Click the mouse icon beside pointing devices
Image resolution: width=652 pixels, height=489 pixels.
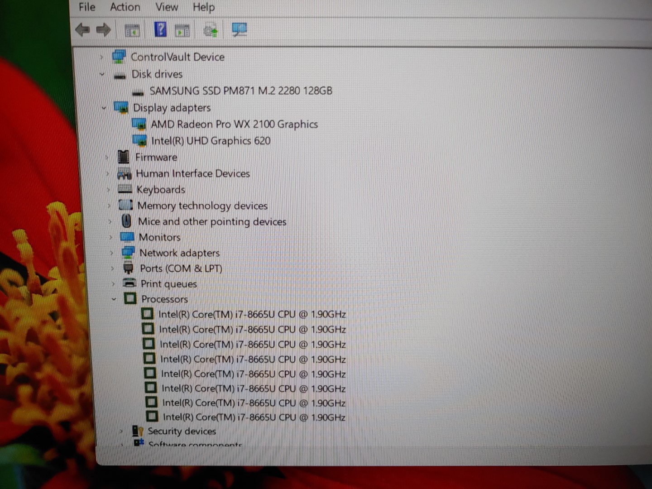(127, 221)
